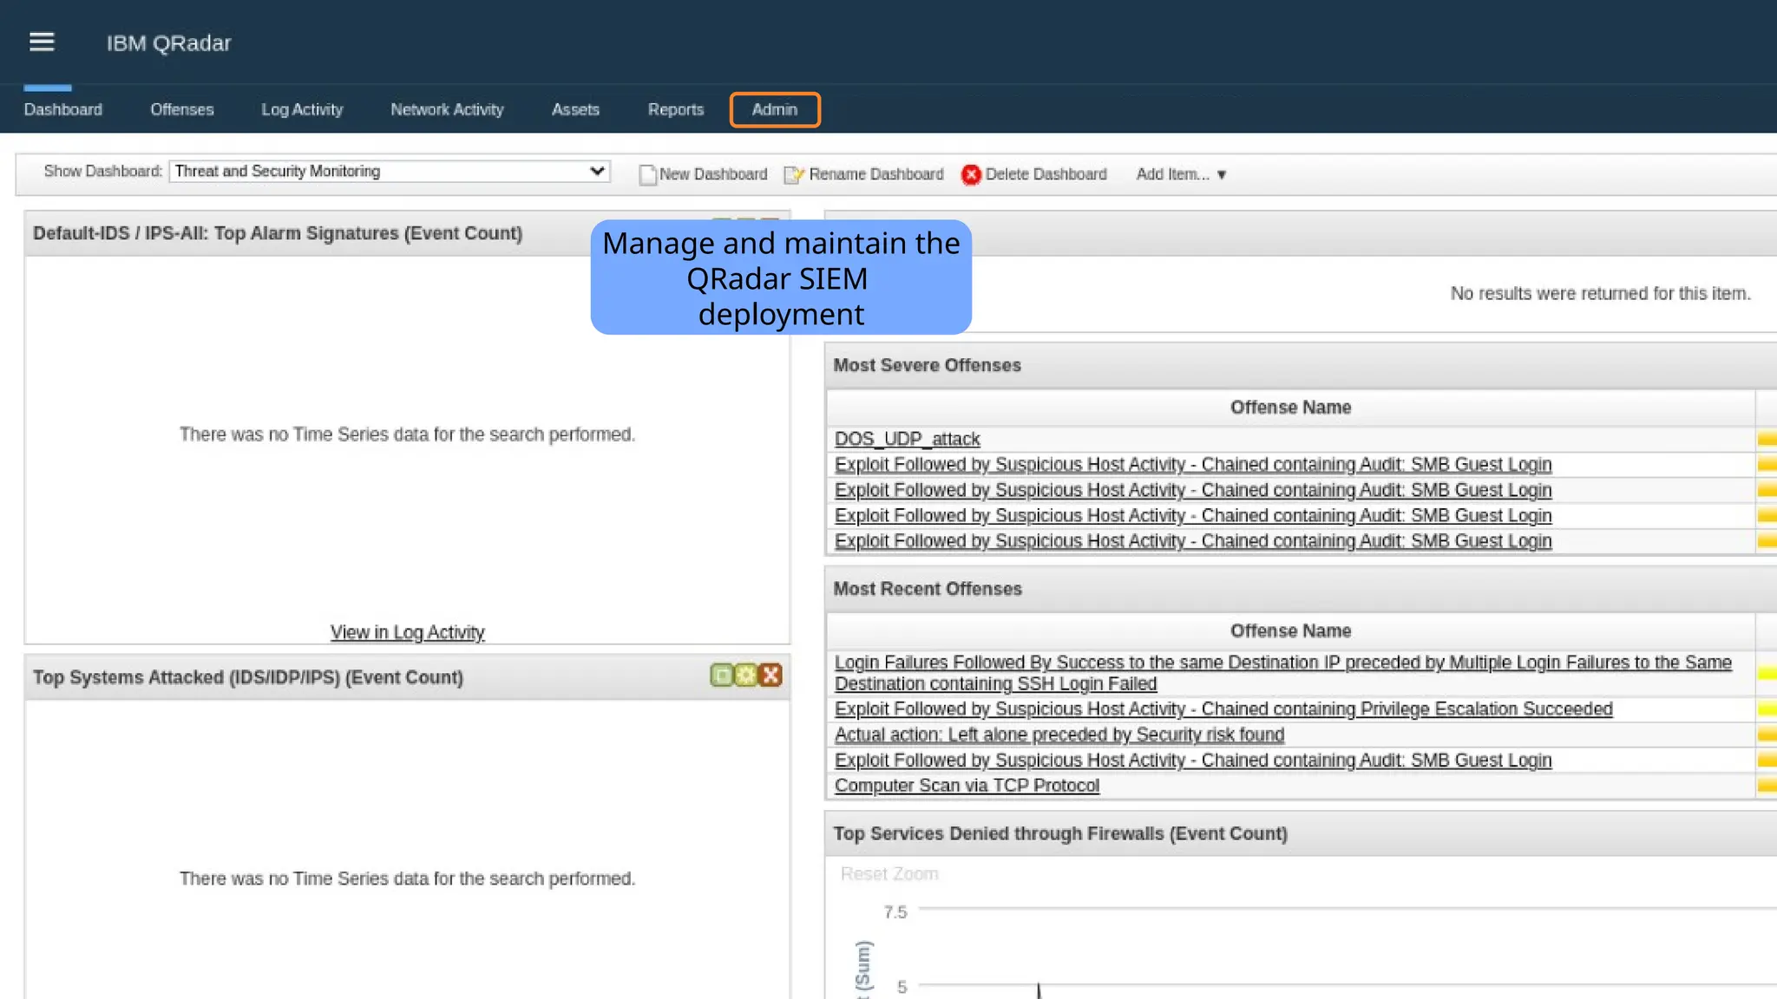The width and height of the screenshot is (1777, 999).
Task: Select the Reports tab
Action: [x=675, y=110]
